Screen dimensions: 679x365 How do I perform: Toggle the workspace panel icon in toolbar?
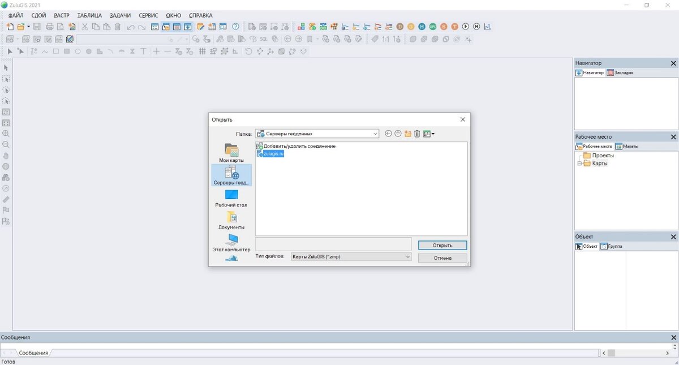166,27
